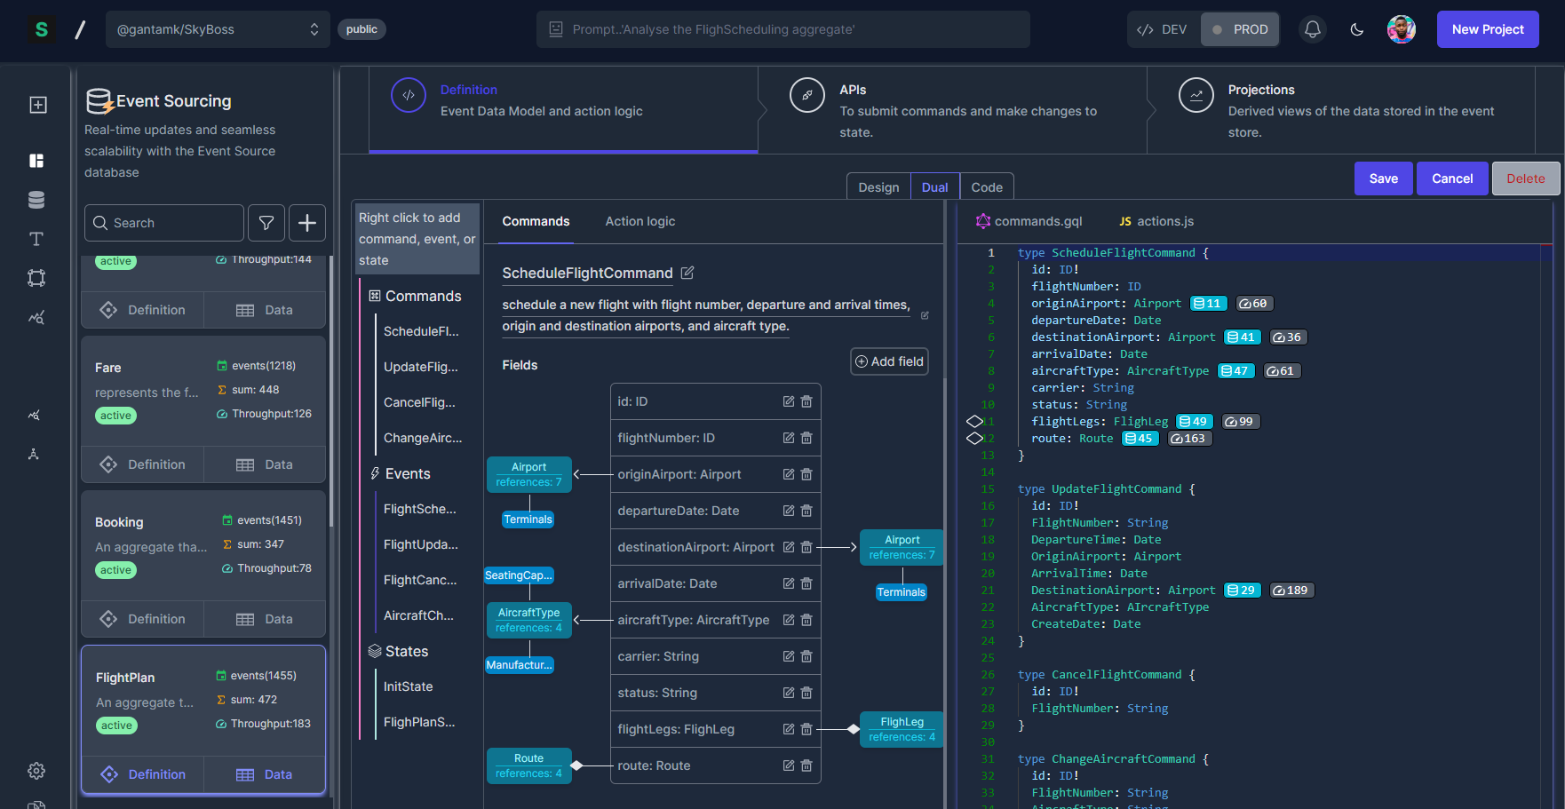Viewport: 1565px width, 809px height.
Task: Edit the ScheduleFlightCommand name via pencil icon
Action: [x=687, y=273]
